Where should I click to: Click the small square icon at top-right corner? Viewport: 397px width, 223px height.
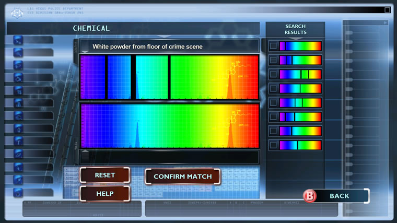click(x=387, y=9)
